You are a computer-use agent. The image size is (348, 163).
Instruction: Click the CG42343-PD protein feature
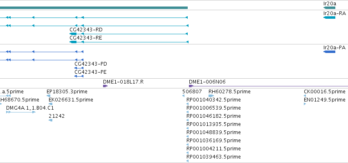tap(79, 68)
